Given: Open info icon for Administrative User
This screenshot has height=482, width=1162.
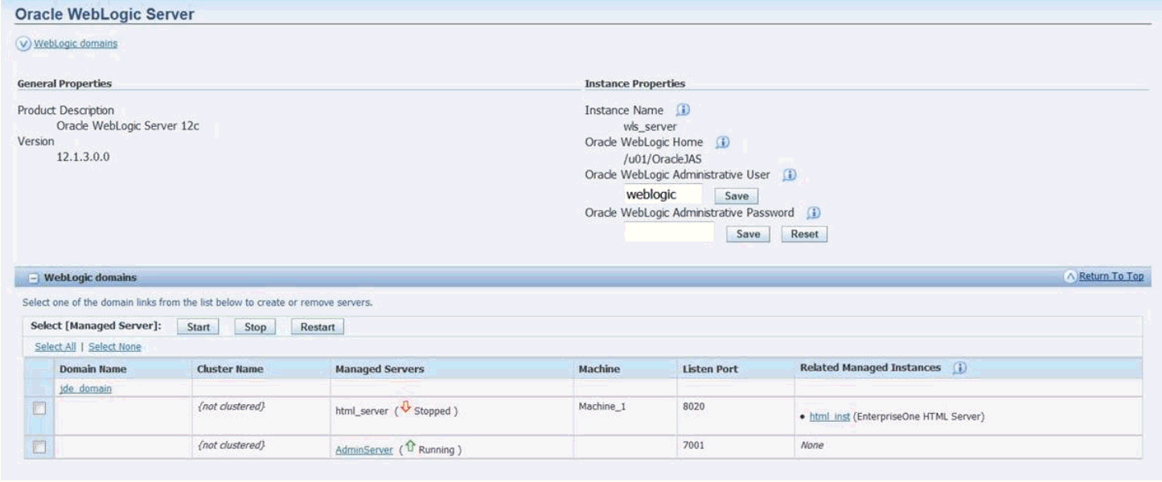Looking at the screenshot, I should click(790, 174).
